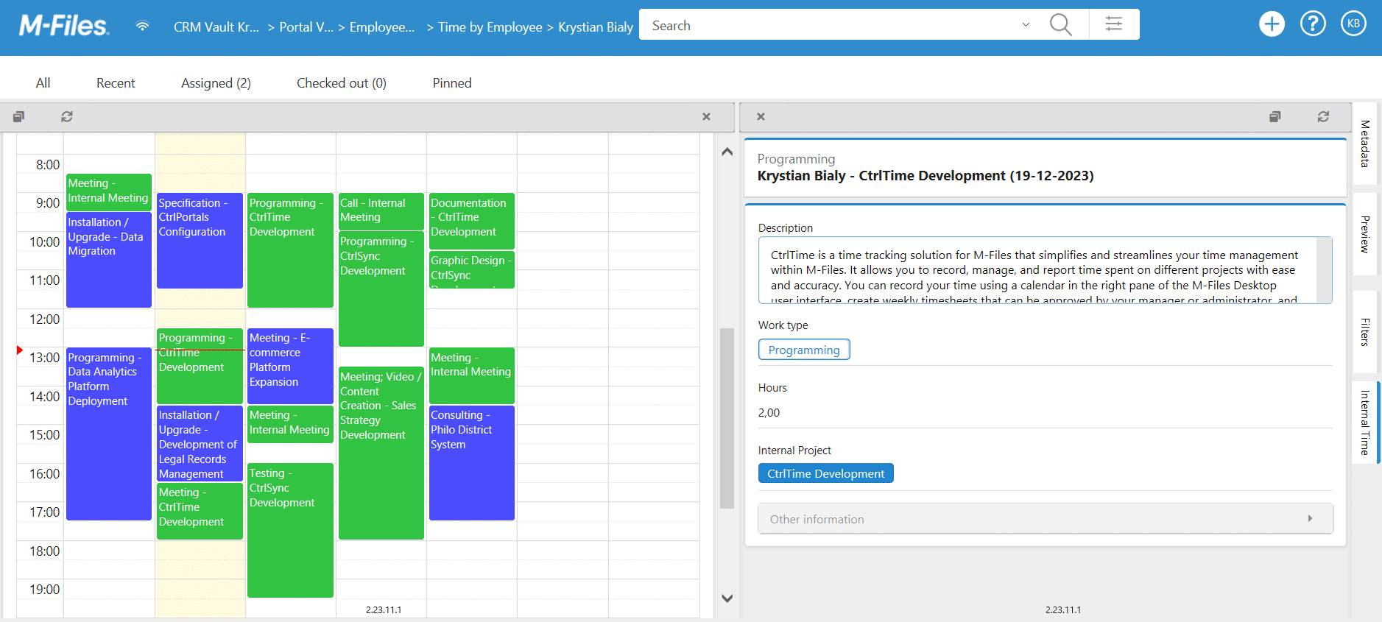
Task: Select Meeting - Internal Meeting event at 13:00
Action: pyautogui.click(x=472, y=375)
